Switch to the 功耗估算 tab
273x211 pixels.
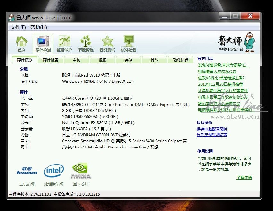pos(180,60)
